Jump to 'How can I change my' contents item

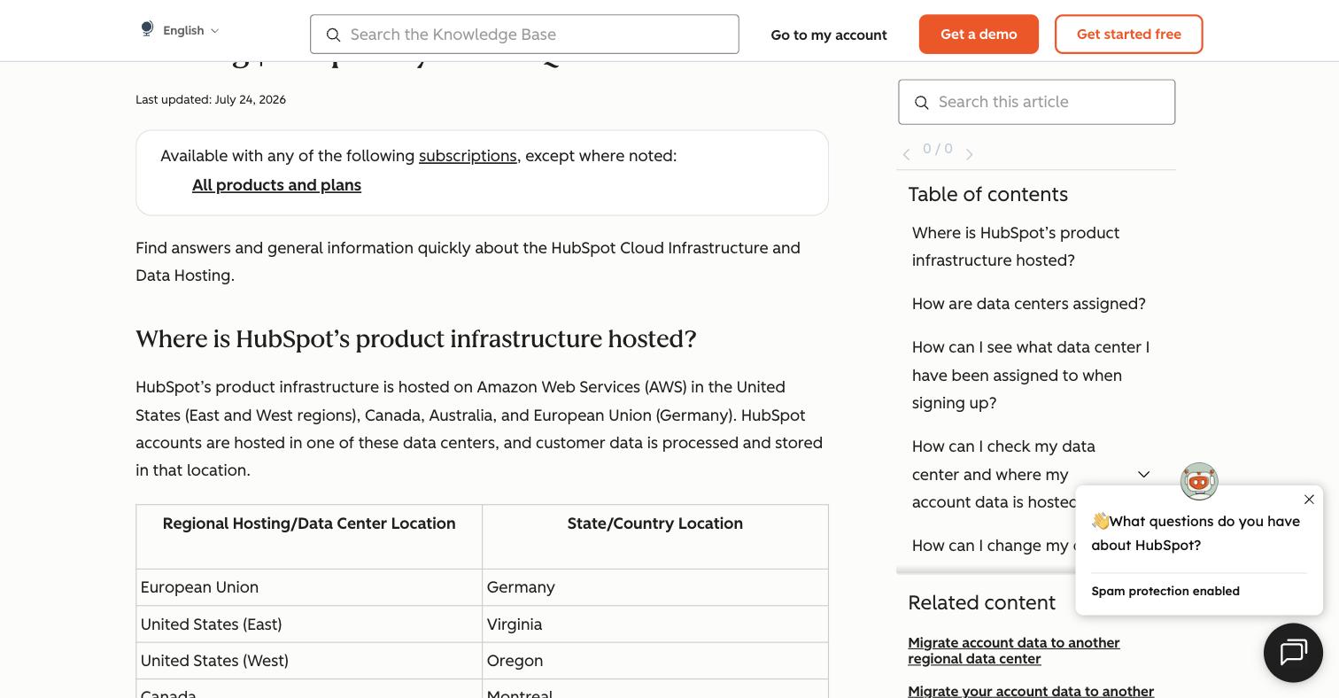click(992, 546)
